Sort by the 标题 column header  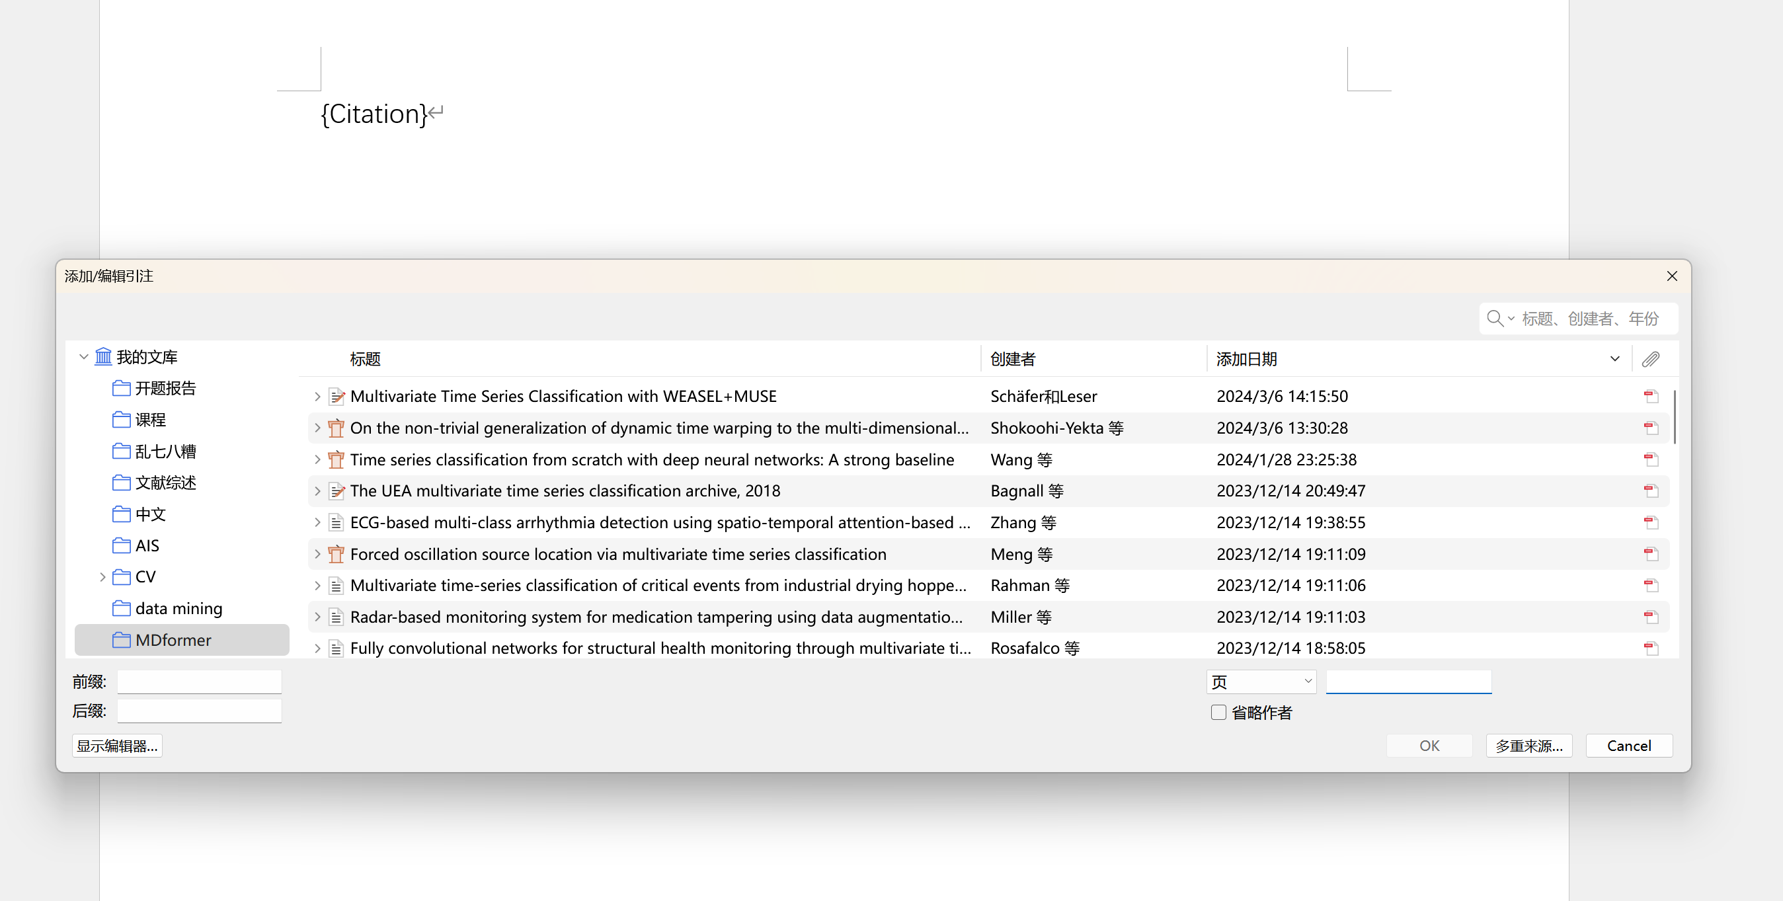pos(366,359)
